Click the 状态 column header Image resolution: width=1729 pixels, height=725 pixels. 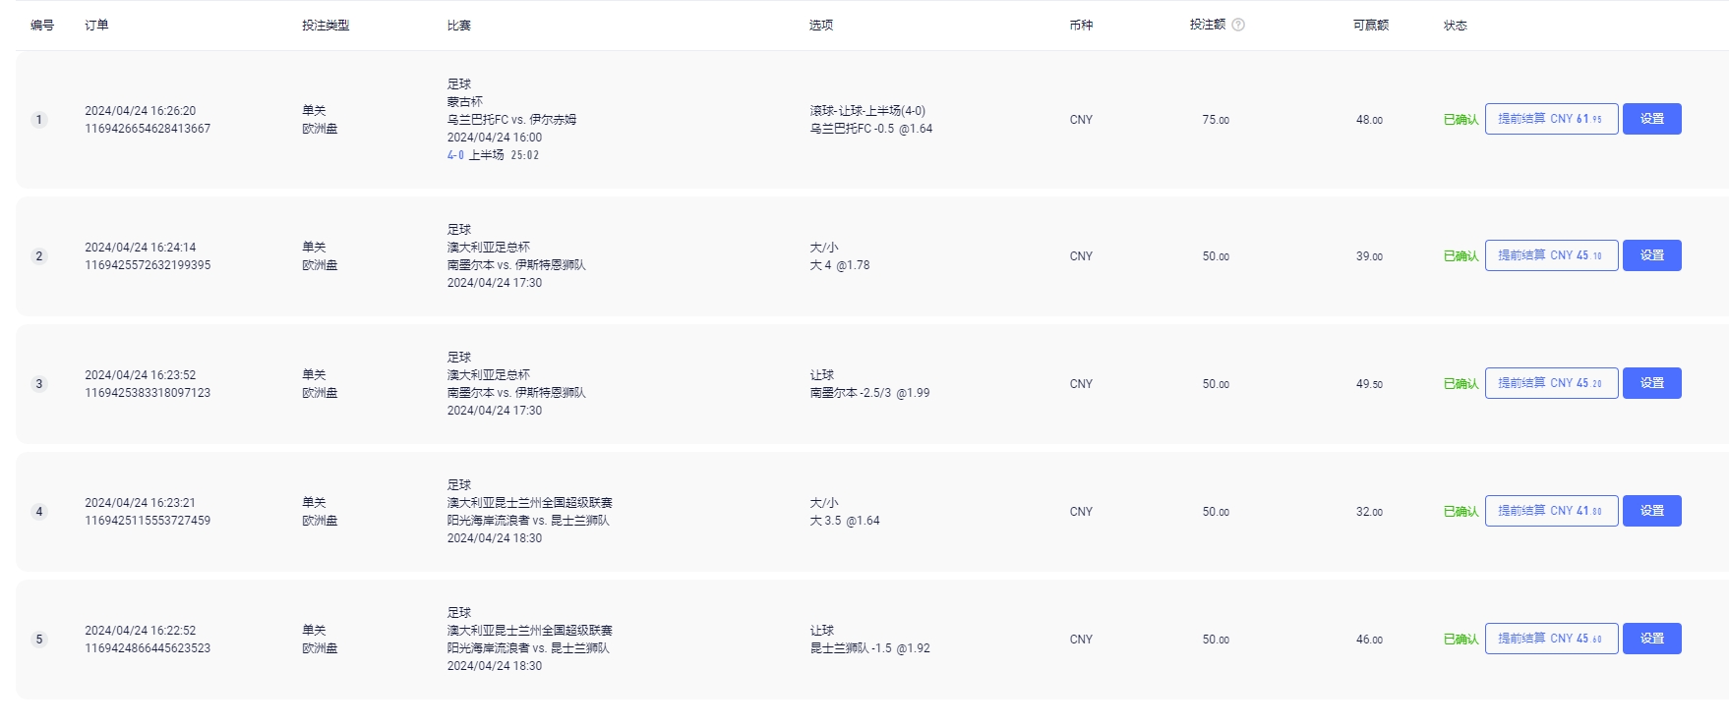[1455, 26]
